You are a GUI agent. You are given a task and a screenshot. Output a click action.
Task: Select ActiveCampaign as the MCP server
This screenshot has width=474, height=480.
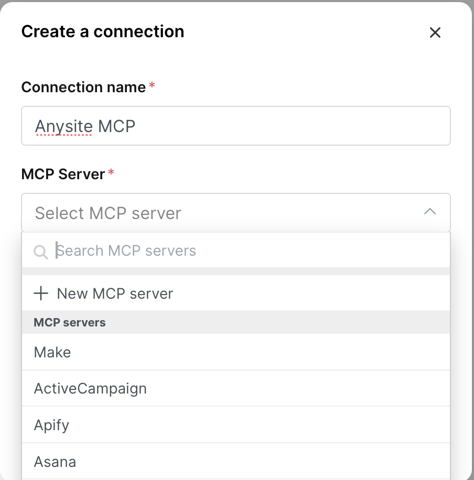[x=90, y=388]
